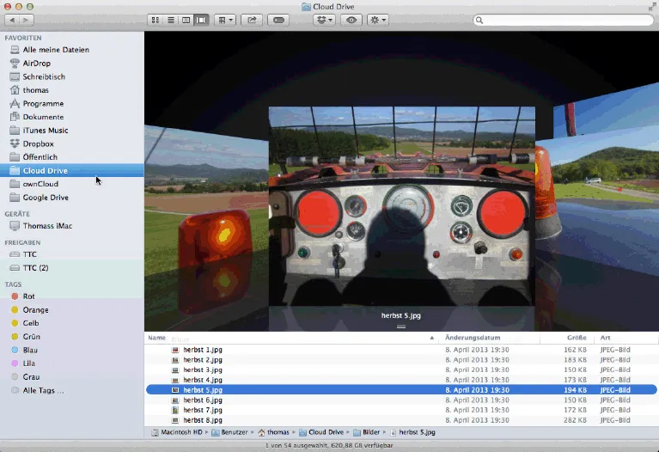Switch to icon view mode
Image resolution: width=659 pixels, height=452 pixels.
point(155,20)
